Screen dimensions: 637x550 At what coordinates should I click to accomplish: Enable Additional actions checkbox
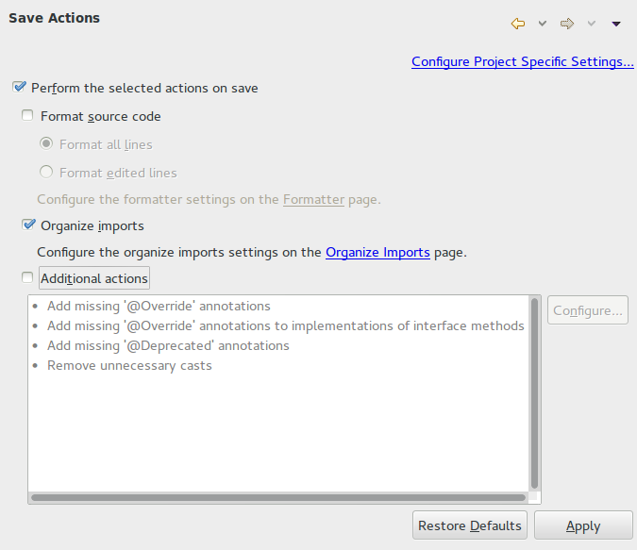(x=28, y=278)
